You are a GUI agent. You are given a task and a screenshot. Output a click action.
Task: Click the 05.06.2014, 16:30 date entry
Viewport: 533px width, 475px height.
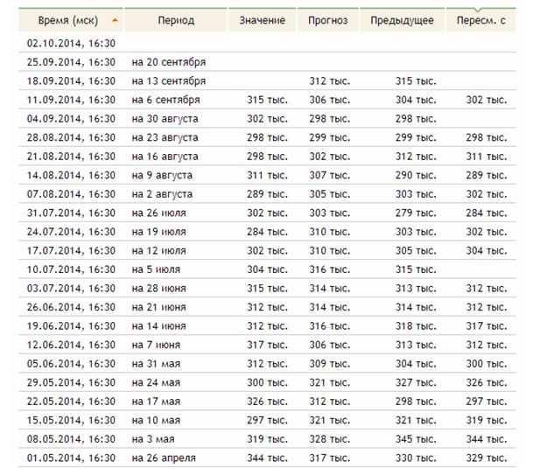click(x=71, y=364)
